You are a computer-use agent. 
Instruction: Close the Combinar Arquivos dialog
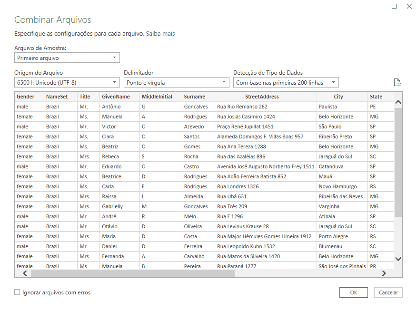tap(409, 6)
